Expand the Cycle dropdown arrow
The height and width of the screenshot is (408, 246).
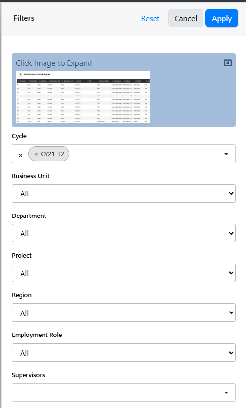[x=226, y=154]
